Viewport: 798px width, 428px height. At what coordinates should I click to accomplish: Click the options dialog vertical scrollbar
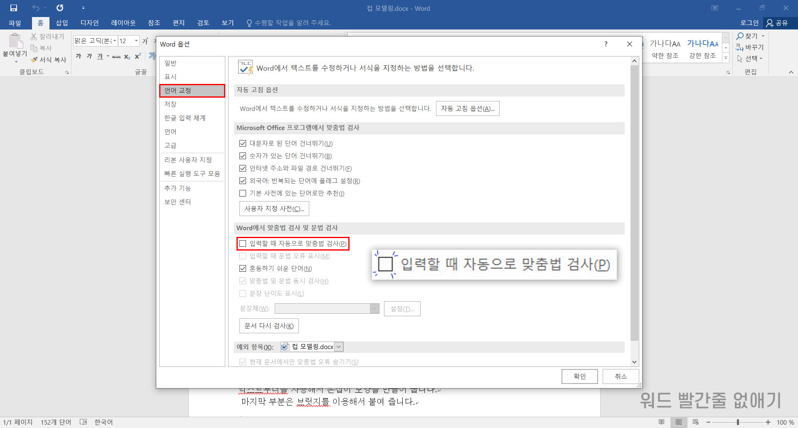(634, 204)
